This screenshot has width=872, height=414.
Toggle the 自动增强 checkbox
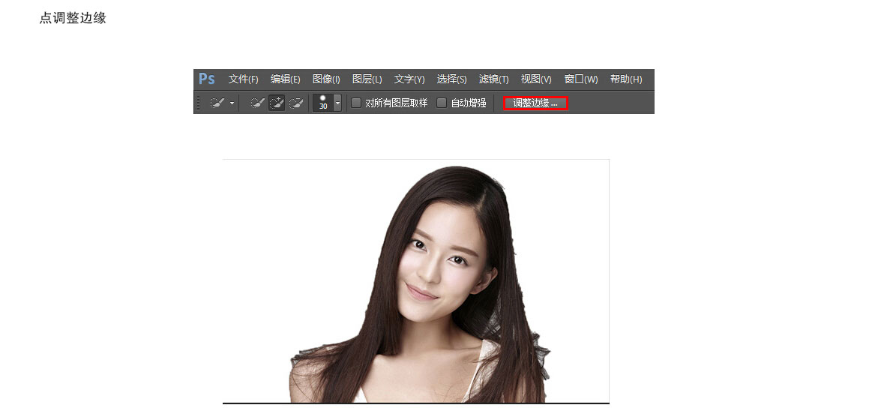[x=442, y=103]
